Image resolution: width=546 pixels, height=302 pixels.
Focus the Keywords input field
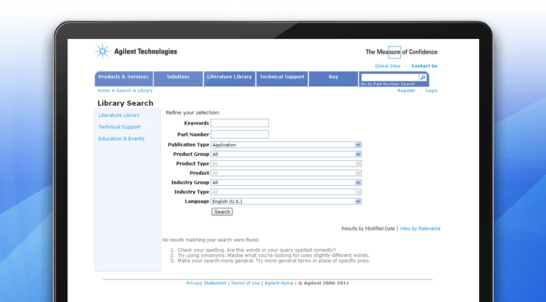239,123
